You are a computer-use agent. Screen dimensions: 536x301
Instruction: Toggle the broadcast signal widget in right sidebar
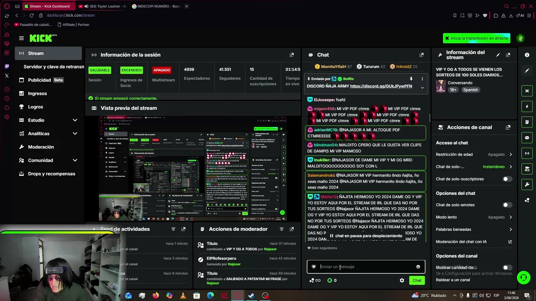527,153
